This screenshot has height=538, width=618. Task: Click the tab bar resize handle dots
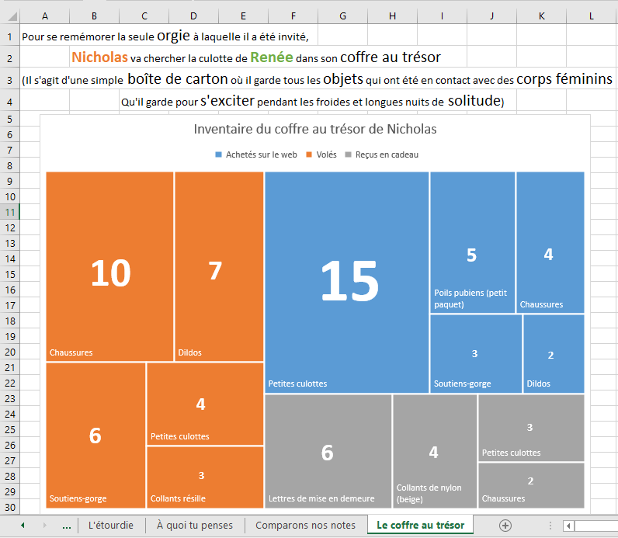tap(550, 526)
